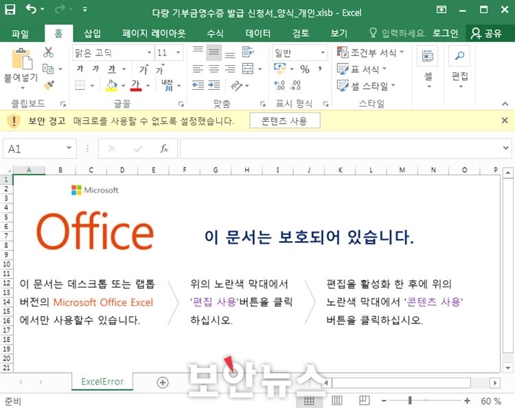Apply percent style (%)
The height and width of the screenshot is (408, 515).
[x=304, y=69]
